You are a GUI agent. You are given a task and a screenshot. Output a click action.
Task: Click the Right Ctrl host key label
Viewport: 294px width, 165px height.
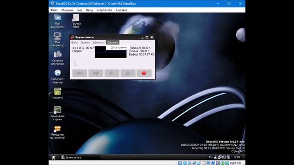pos(235,163)
